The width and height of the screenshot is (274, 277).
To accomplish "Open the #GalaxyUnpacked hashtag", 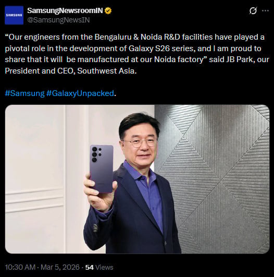I will [80, 93].
